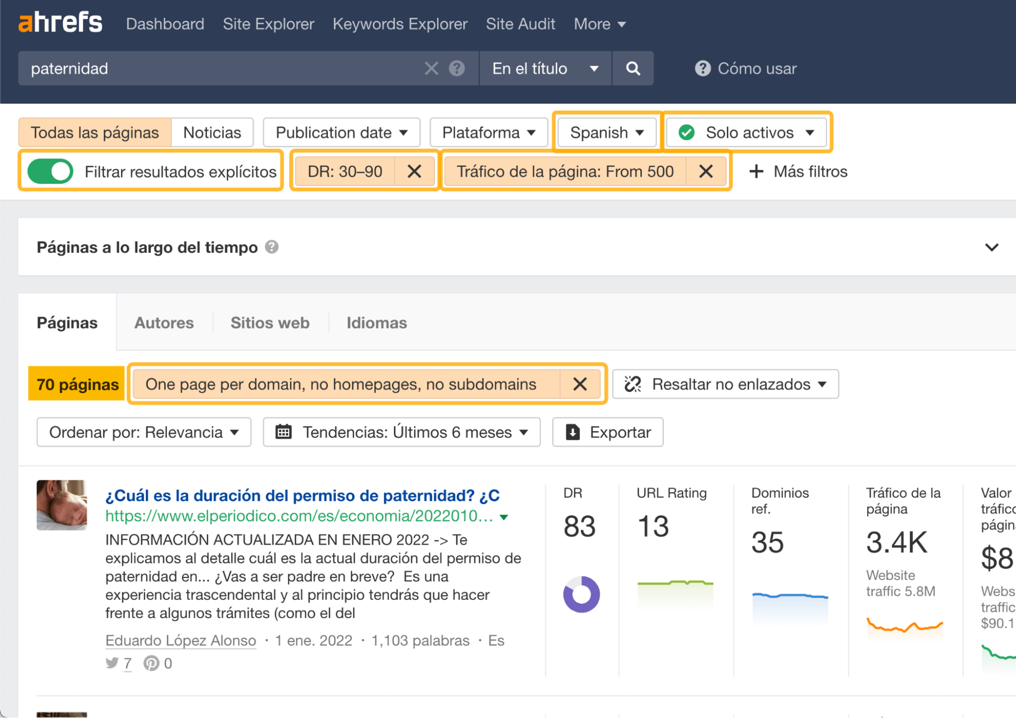Clear the search query using the X icon
The height and width of the screenshot is (718, 1016).
point(430,69)
